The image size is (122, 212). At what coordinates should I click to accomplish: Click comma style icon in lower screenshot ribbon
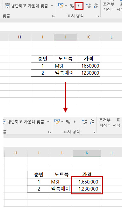75,122
